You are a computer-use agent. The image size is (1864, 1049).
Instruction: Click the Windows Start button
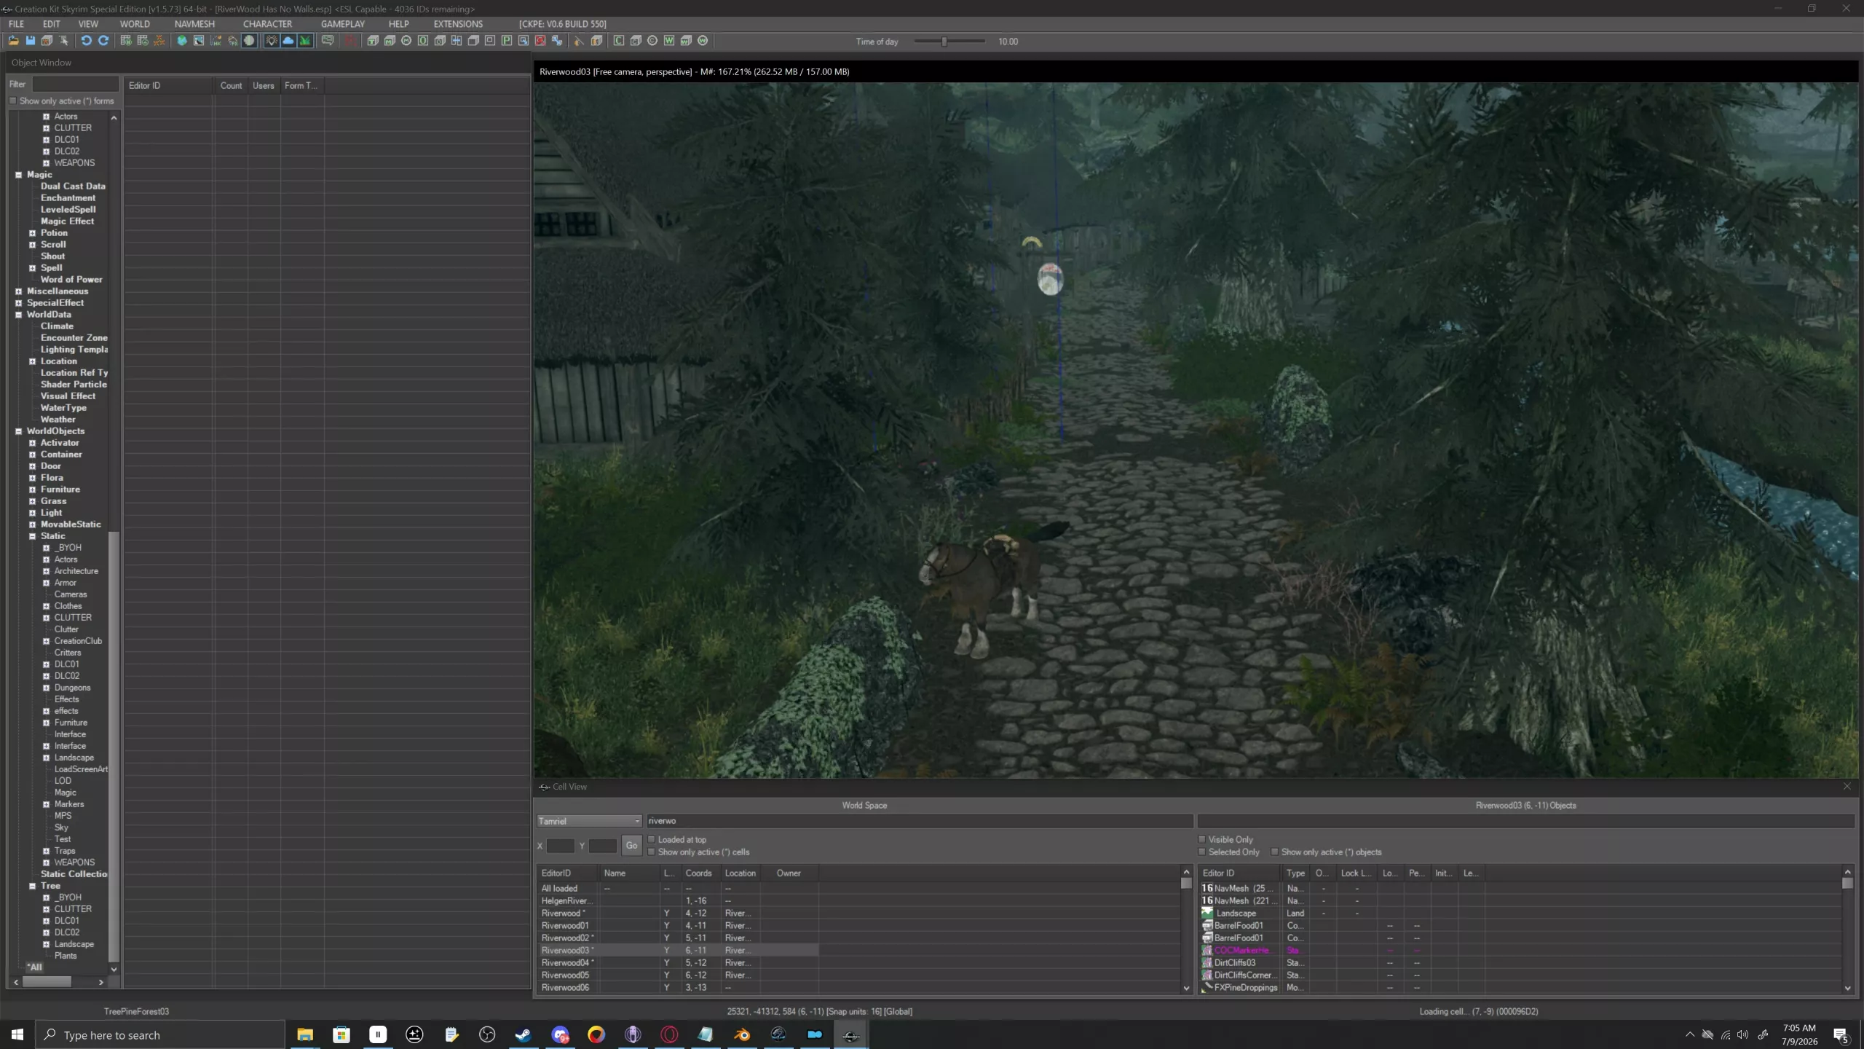17,1034
